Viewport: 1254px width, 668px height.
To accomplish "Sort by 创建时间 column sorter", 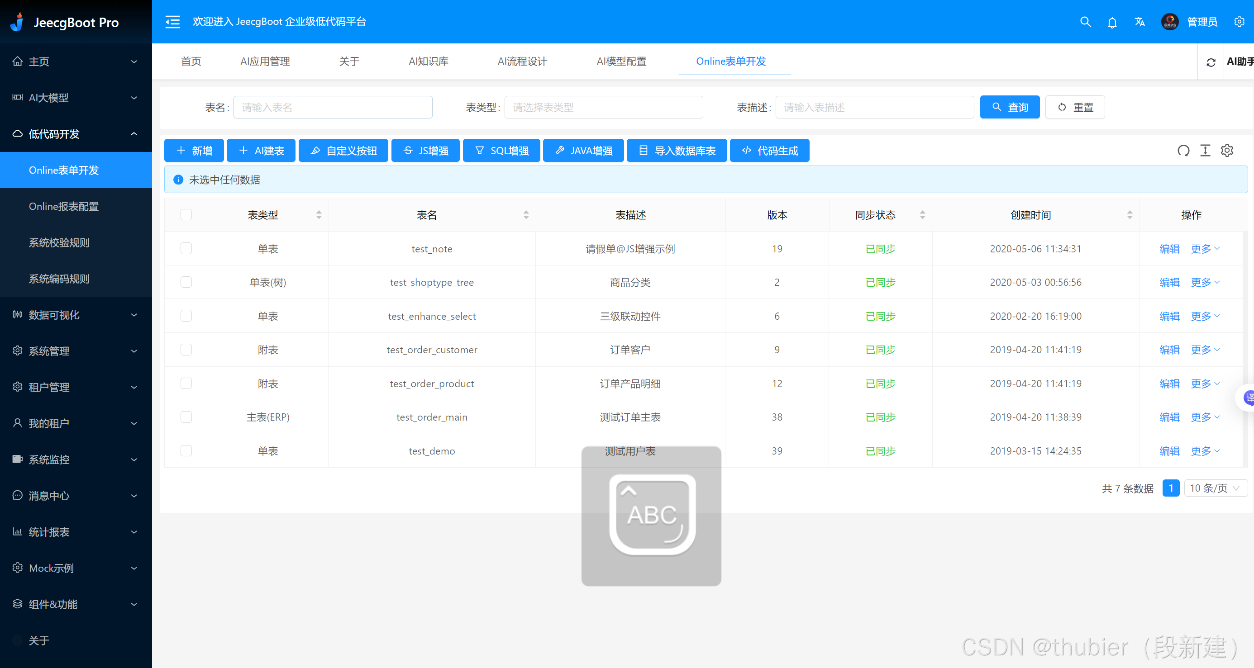I will pyautogui.click(x=1130, y=214).
